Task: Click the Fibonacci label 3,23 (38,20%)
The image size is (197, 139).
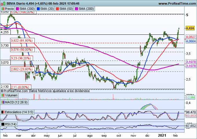Action: click(21, 58)
